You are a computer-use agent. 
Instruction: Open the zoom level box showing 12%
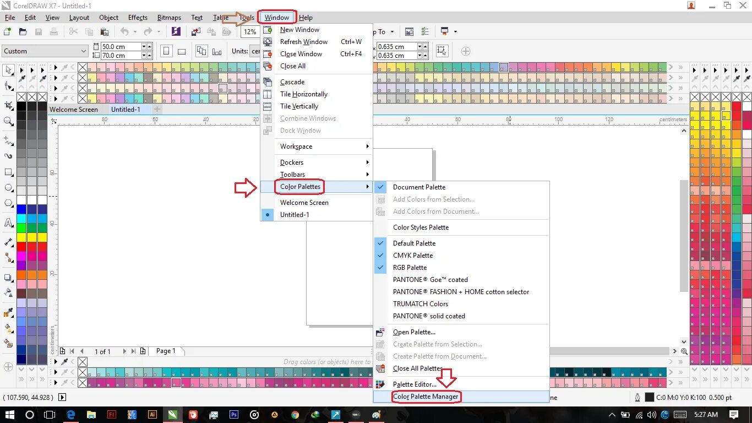[250, 32]
